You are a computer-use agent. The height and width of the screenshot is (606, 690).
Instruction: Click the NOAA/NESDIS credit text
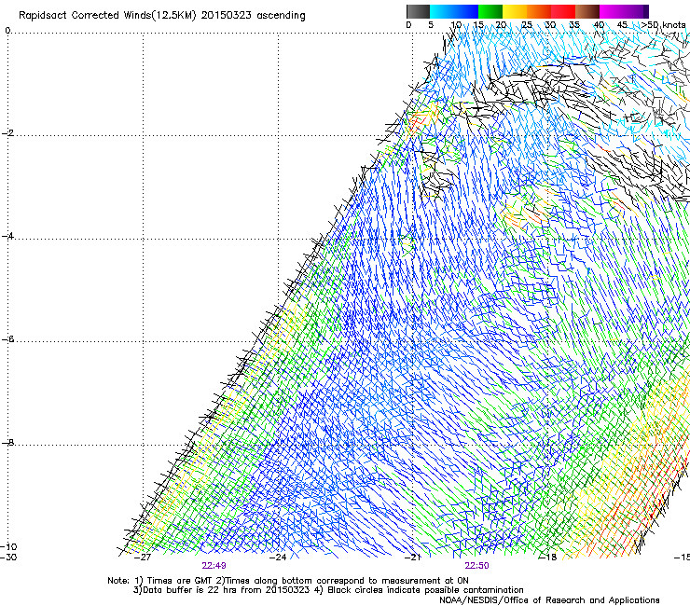pos(549,600)
